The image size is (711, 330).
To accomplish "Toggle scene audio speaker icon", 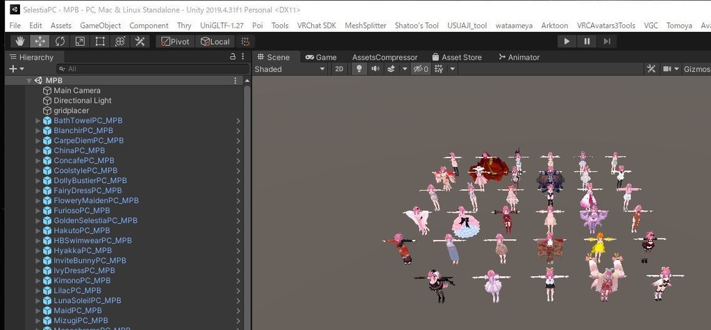I will pos(375,69).
